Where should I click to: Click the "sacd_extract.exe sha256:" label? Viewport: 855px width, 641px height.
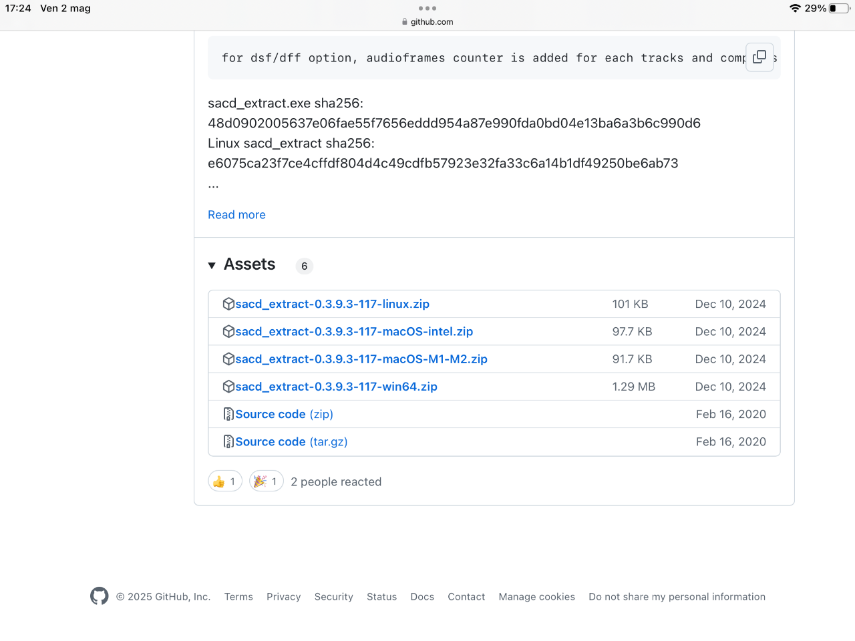286,103
